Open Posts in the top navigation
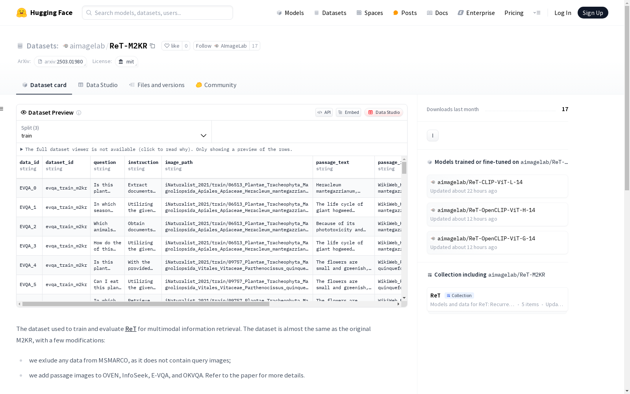The width and height of the screenshot is (630, 394). tap(405, 13)
